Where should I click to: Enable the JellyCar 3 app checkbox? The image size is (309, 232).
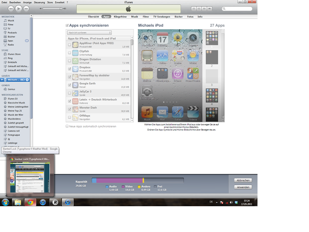(69, 93)
